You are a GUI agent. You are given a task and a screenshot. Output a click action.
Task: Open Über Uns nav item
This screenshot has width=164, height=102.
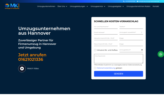pos(61,6)
